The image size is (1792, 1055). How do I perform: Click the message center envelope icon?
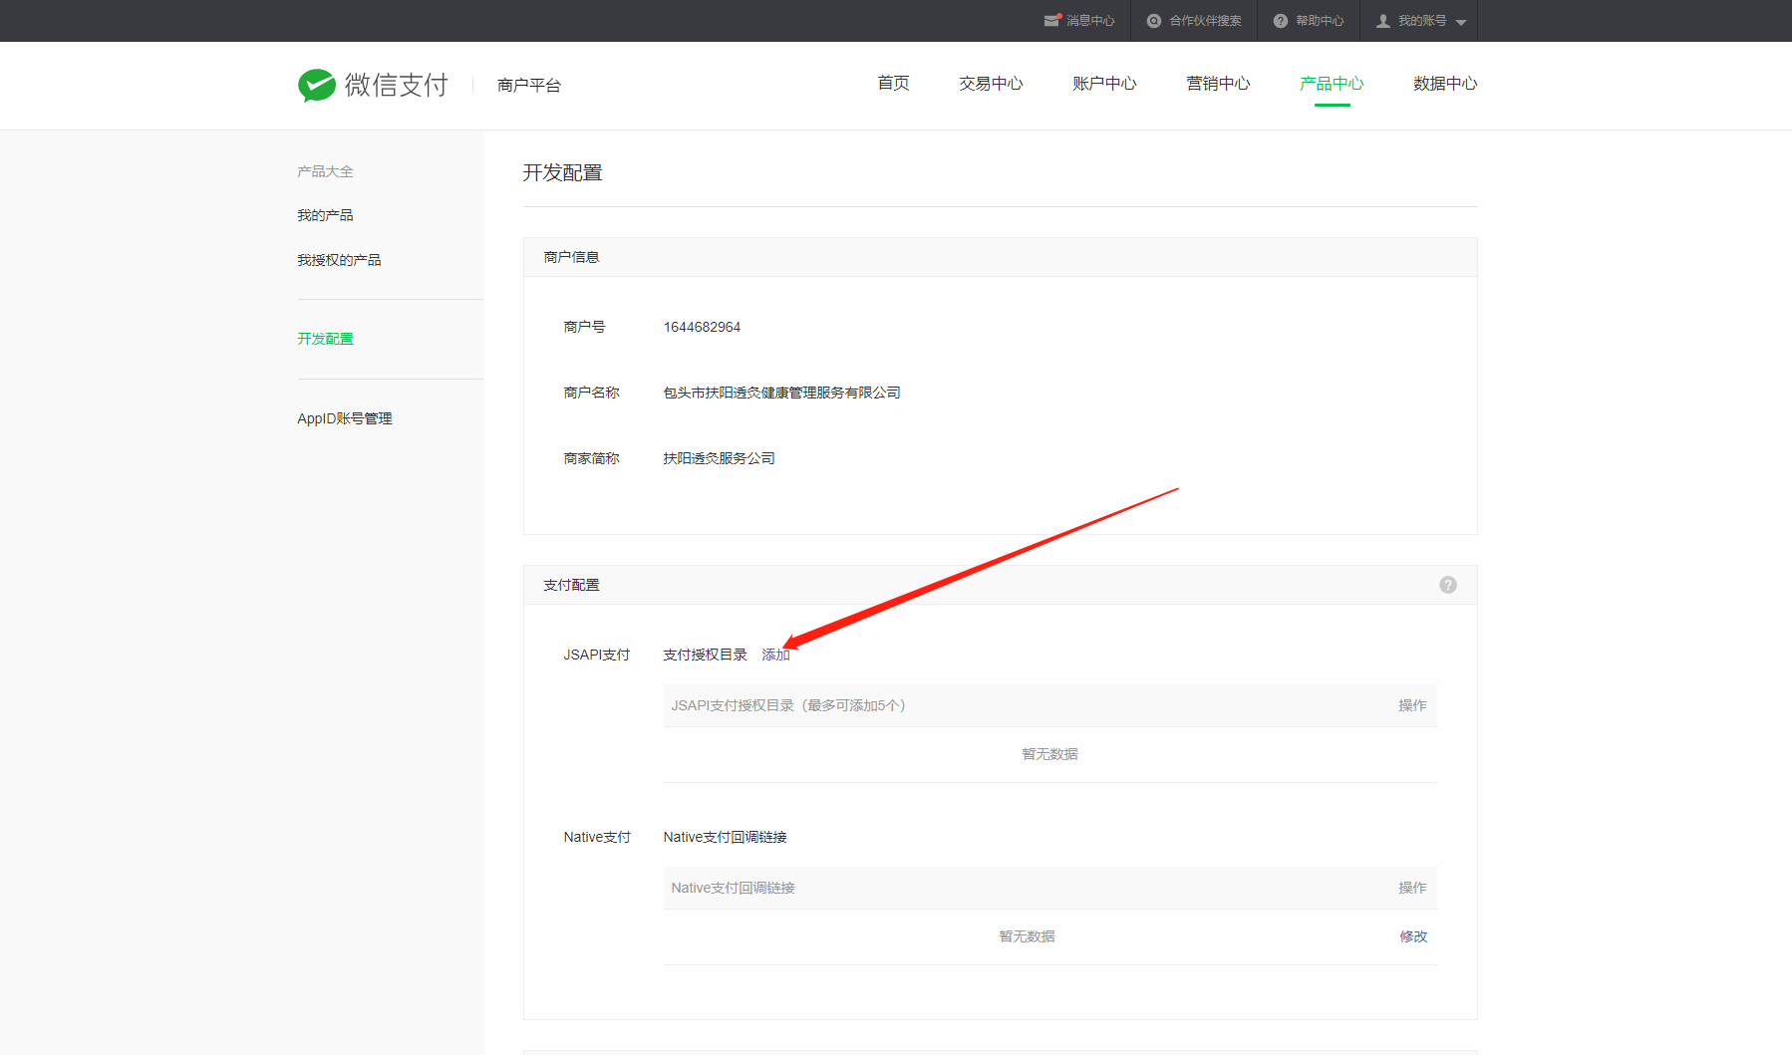click(1052, 20)
